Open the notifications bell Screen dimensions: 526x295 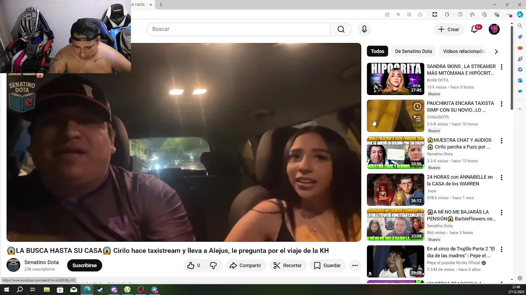coord(474,29)
